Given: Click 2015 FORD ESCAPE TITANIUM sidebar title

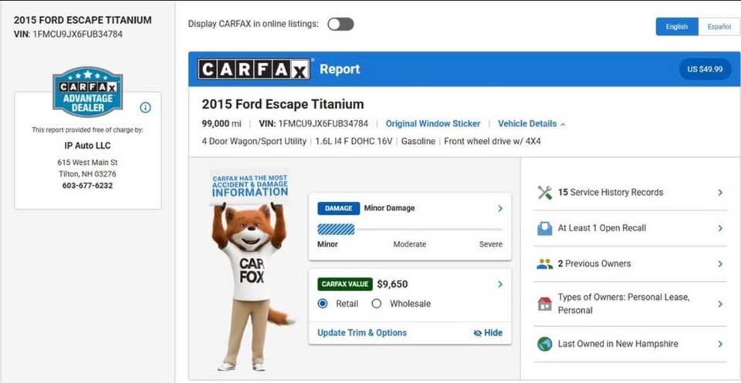Looking at the screenshot, I should click(83, 20).
